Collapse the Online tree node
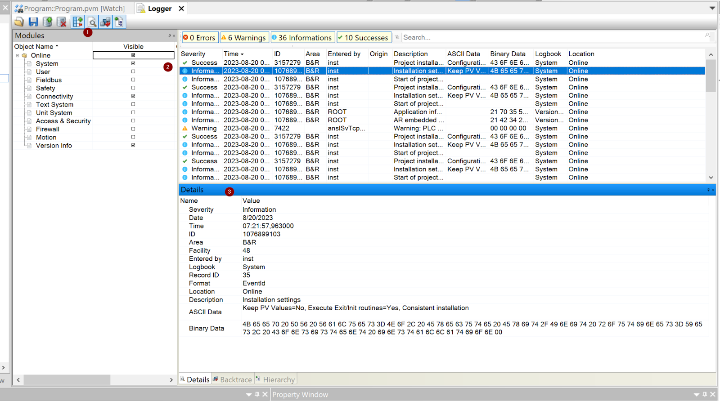Screen dimensions: 720x401 pos(18,56)
